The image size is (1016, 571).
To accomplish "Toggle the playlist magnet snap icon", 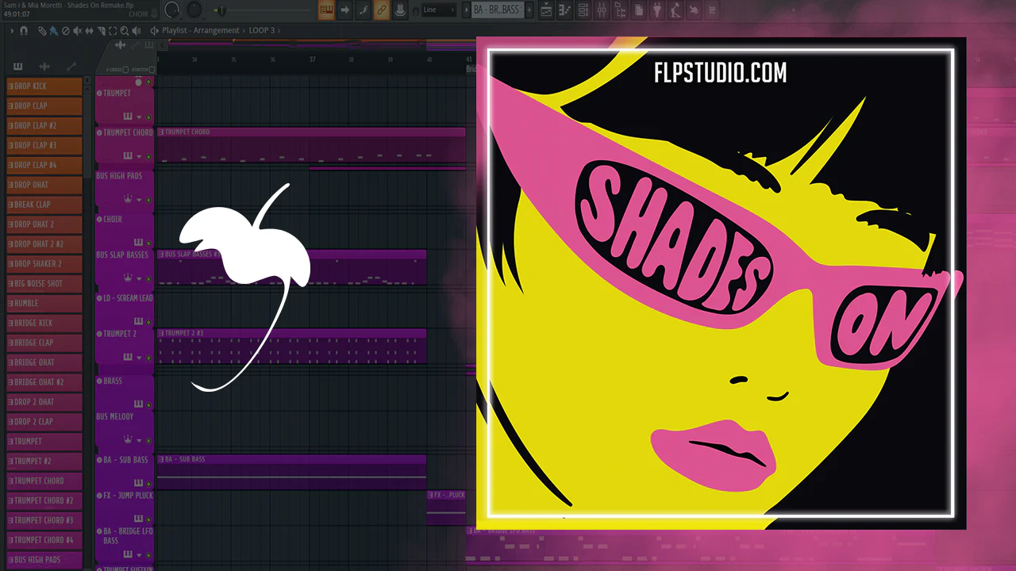I will 24,31.
